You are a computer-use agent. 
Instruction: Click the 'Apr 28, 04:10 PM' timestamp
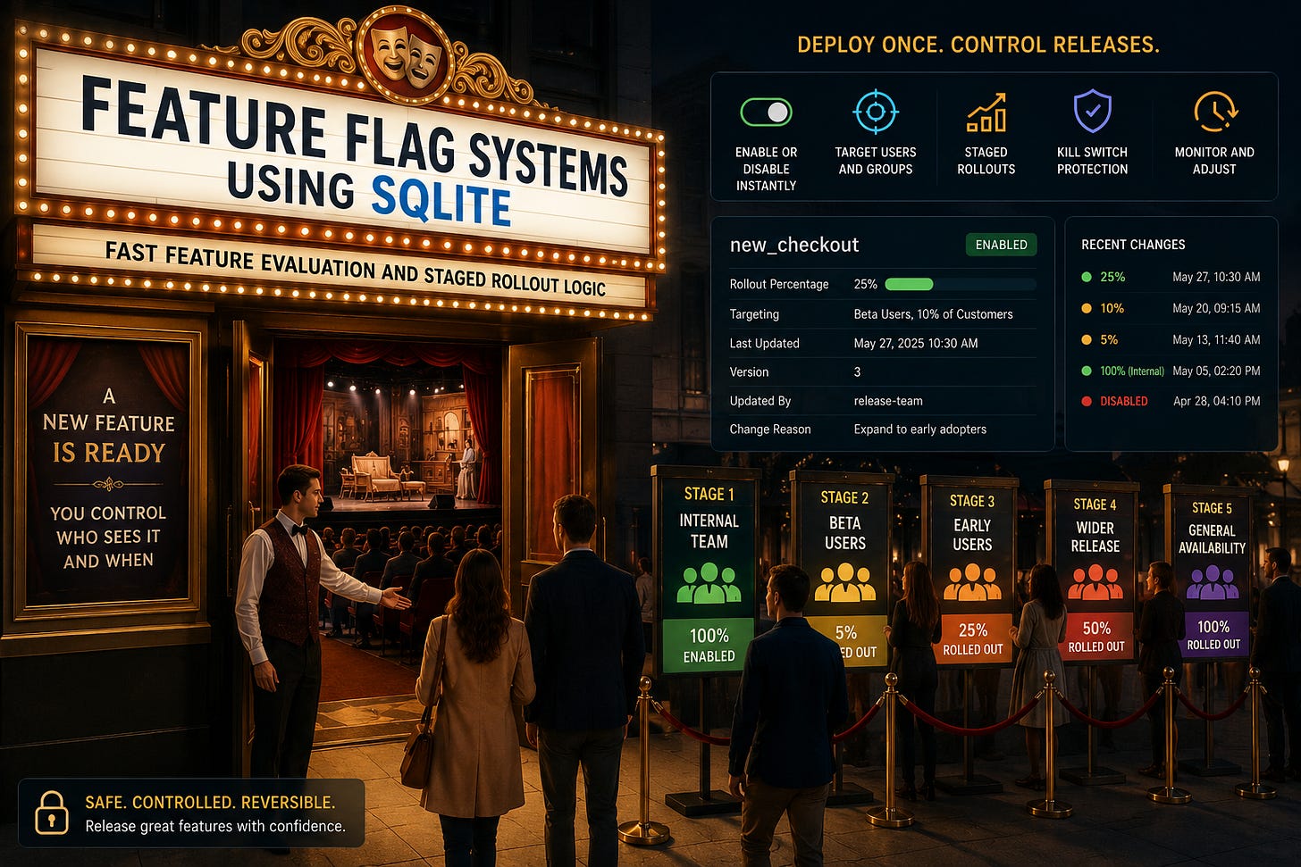pos(1217,401)
